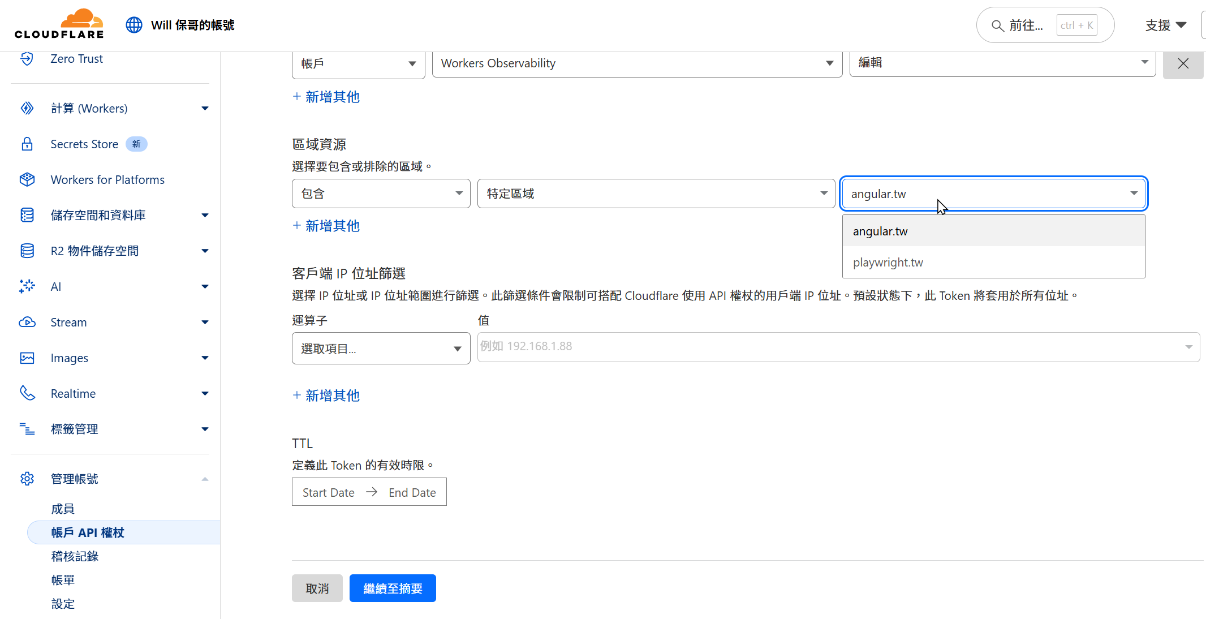Click the Cloudflare logo
Viewport: 1206px width, 619px height.
pyautogui.click(x=59, y=24)
